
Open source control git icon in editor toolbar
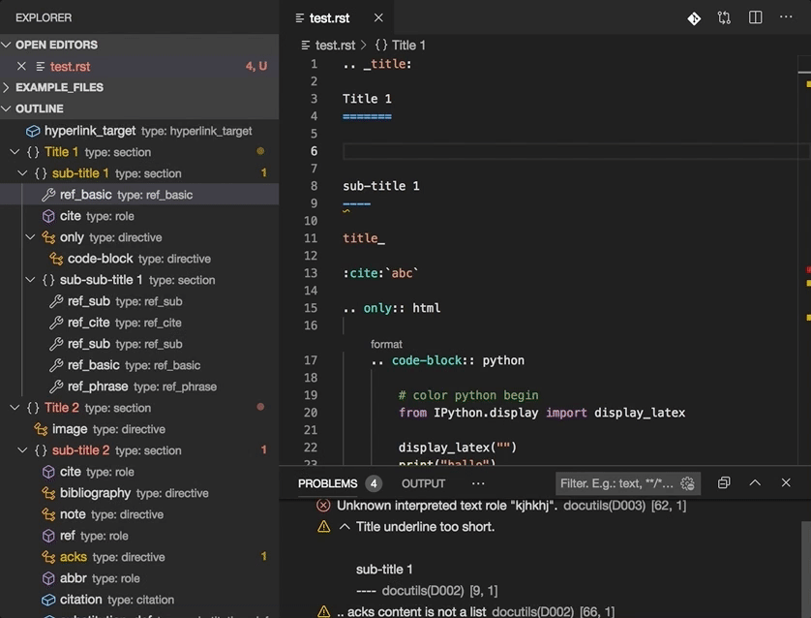coord(694,18)
